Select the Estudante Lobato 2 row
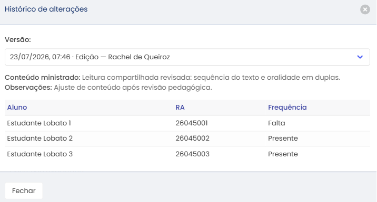Viewport: 377px width, 202px height. (x=187, y=139)
